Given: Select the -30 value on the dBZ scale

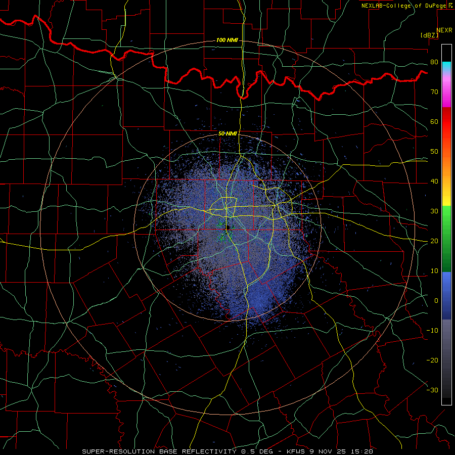Looking at the screenshot, I should click(432, 390).
